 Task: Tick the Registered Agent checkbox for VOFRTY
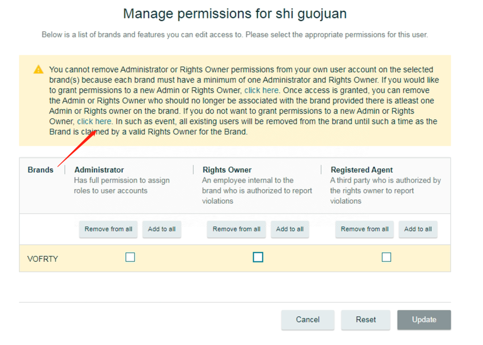[x=386, y=257]
